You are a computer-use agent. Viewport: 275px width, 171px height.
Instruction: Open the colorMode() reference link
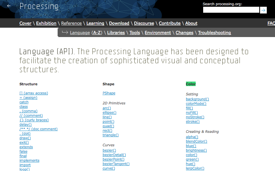click(x=196, y=104)
